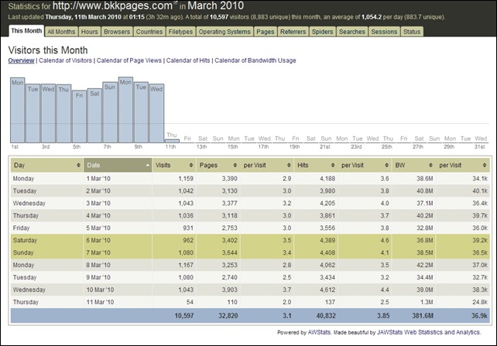Screen dimensions: 497x346
Task: Open the Sessions tab
Action: point(384,32)
